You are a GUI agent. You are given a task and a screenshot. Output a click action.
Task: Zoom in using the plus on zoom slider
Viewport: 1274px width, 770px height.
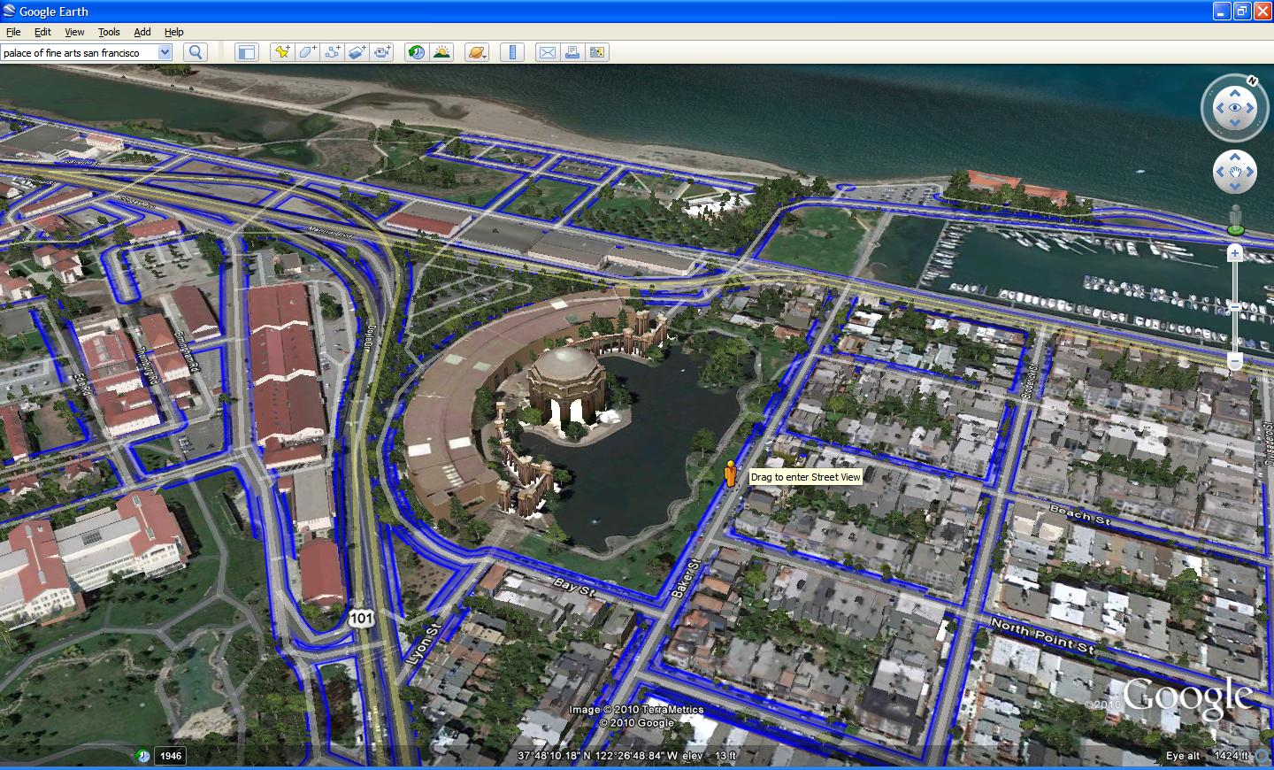pos(1234,254)
